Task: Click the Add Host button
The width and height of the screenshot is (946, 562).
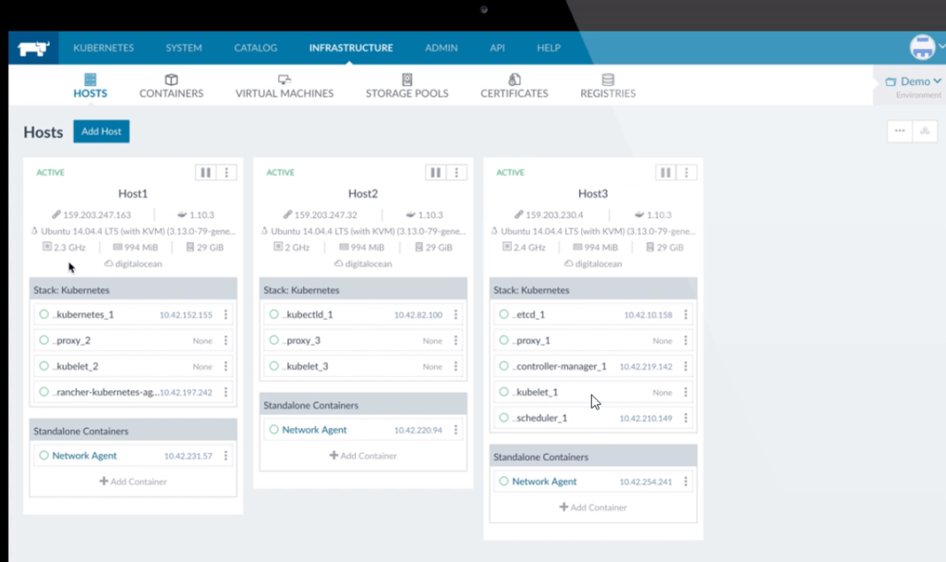Action: 102,131
